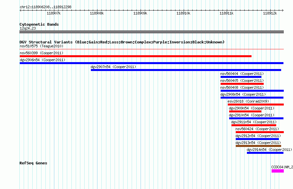Click the 118909k ruler tick label
Viewport: 293px width, 189px height.
[140, 13]
